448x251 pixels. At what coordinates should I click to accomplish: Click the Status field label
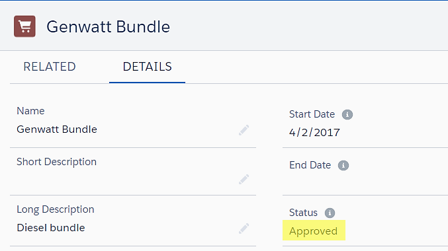coord(303,213)
